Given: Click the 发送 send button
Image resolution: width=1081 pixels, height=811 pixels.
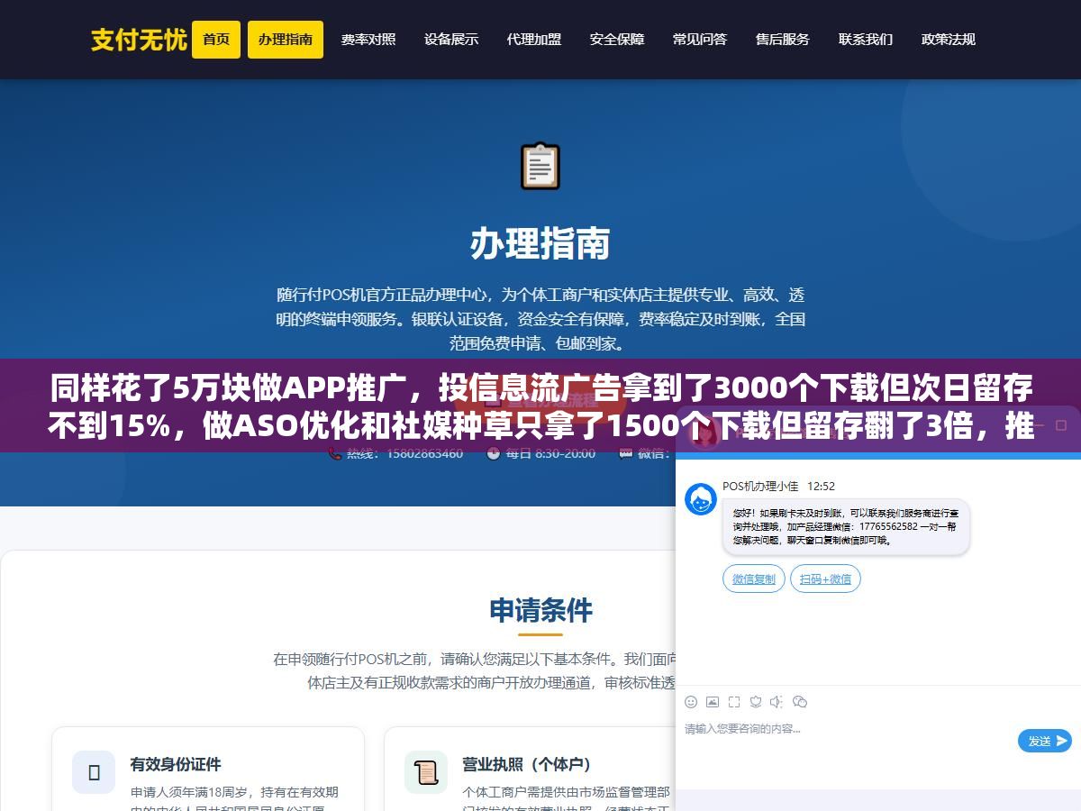Looking at the screenshot, I should (1045, 741).
